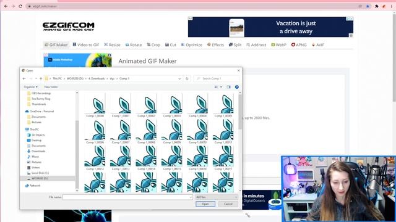Viewport: 396px width, 222px height.
Task: Open the WebP tool tab
Action: 279,45
